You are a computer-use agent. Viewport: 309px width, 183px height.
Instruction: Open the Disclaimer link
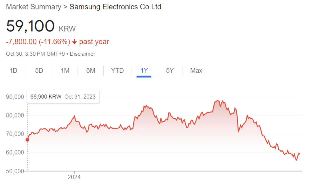pos(82,54)
